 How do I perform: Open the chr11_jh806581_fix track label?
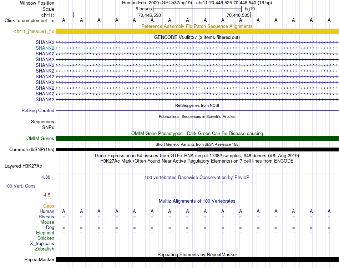click(x=34, y=31)
